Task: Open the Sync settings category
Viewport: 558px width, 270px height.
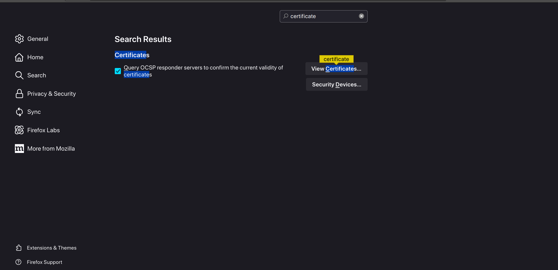Action: point(34,112)
